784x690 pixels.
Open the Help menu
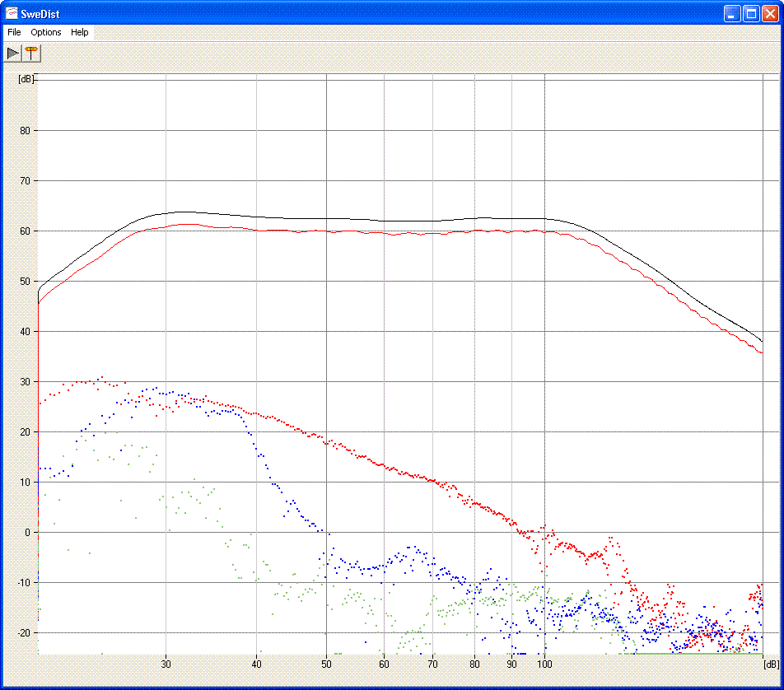[80, 32]
